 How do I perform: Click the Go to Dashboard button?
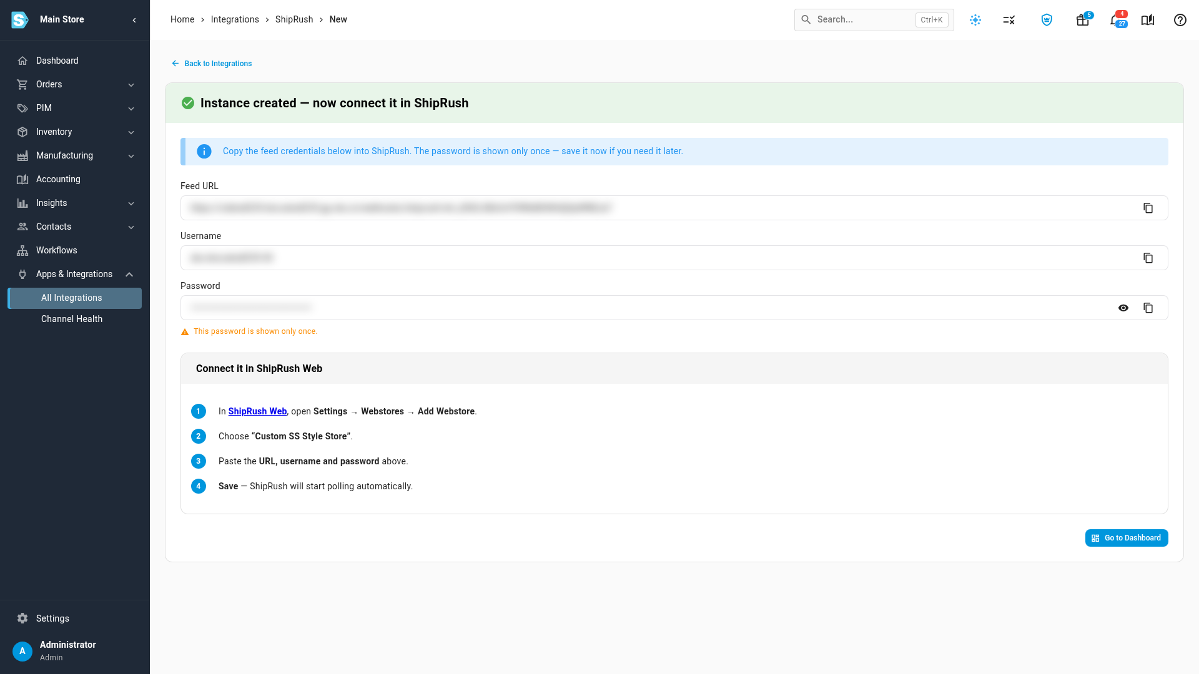coord(1127,538)
